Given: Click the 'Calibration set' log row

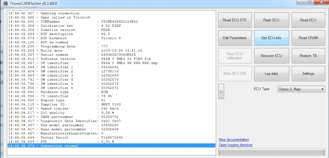Looking at the screenshot, I should click(x=111, y=26).
